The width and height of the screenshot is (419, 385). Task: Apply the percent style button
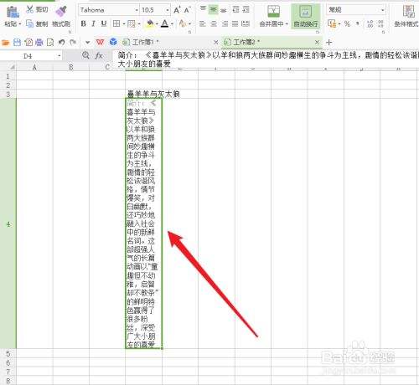pyautogui.click(x=347, y=24)
